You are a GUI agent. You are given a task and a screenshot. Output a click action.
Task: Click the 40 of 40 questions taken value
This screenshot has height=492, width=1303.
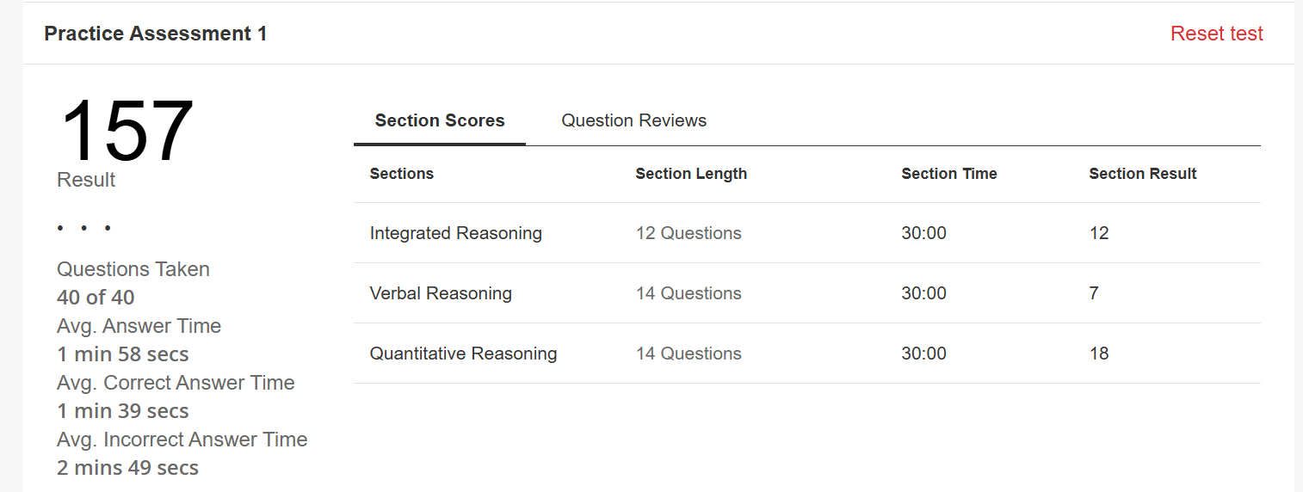(x=96, y=298)
